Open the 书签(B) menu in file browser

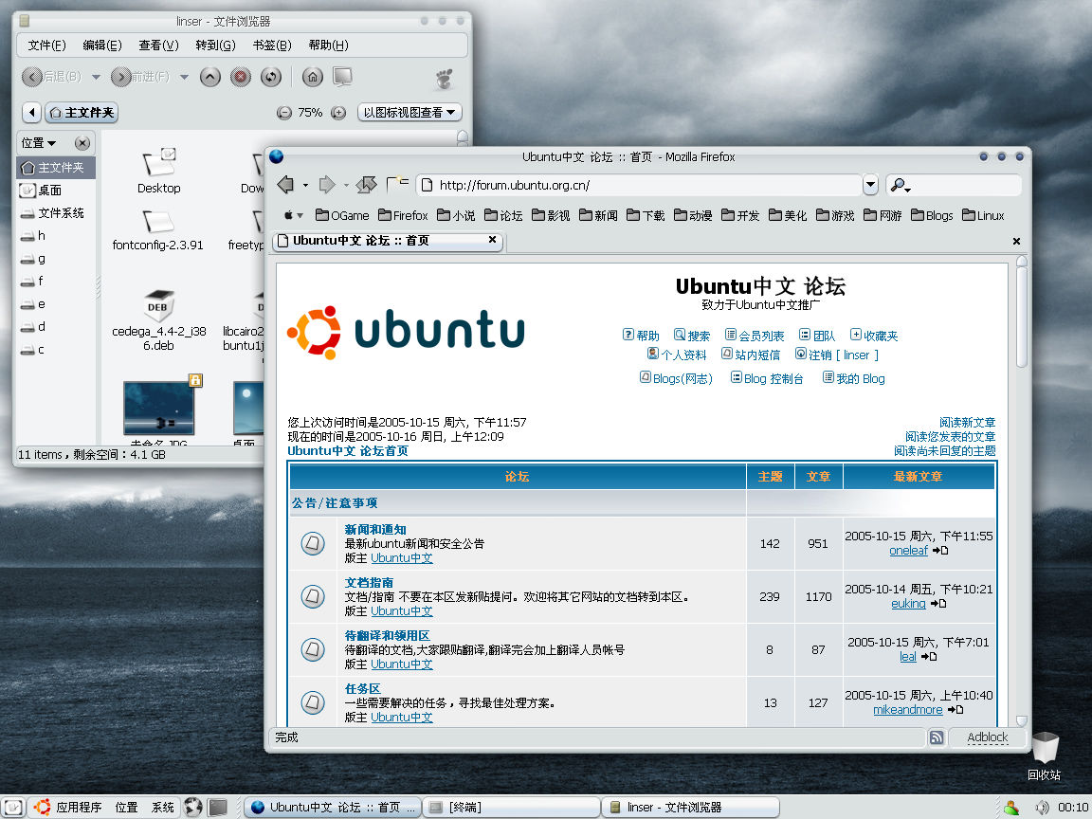[x=272, y=45]
